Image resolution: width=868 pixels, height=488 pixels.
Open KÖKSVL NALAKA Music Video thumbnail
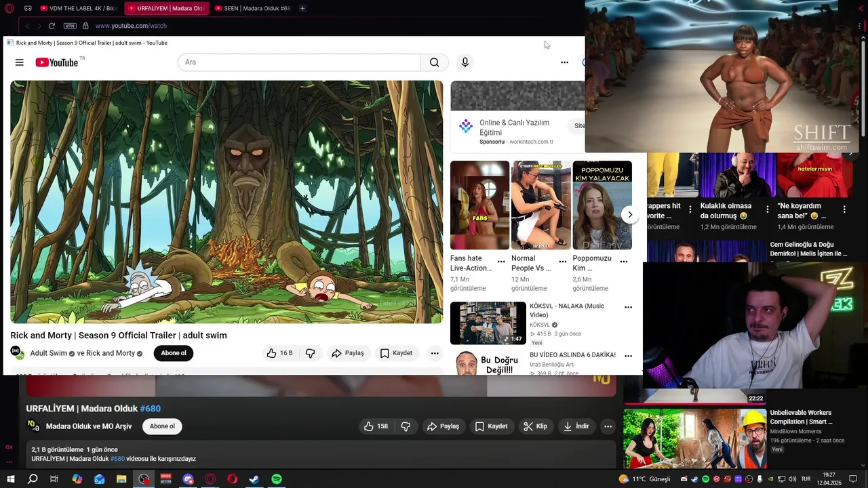coord(488,323)
